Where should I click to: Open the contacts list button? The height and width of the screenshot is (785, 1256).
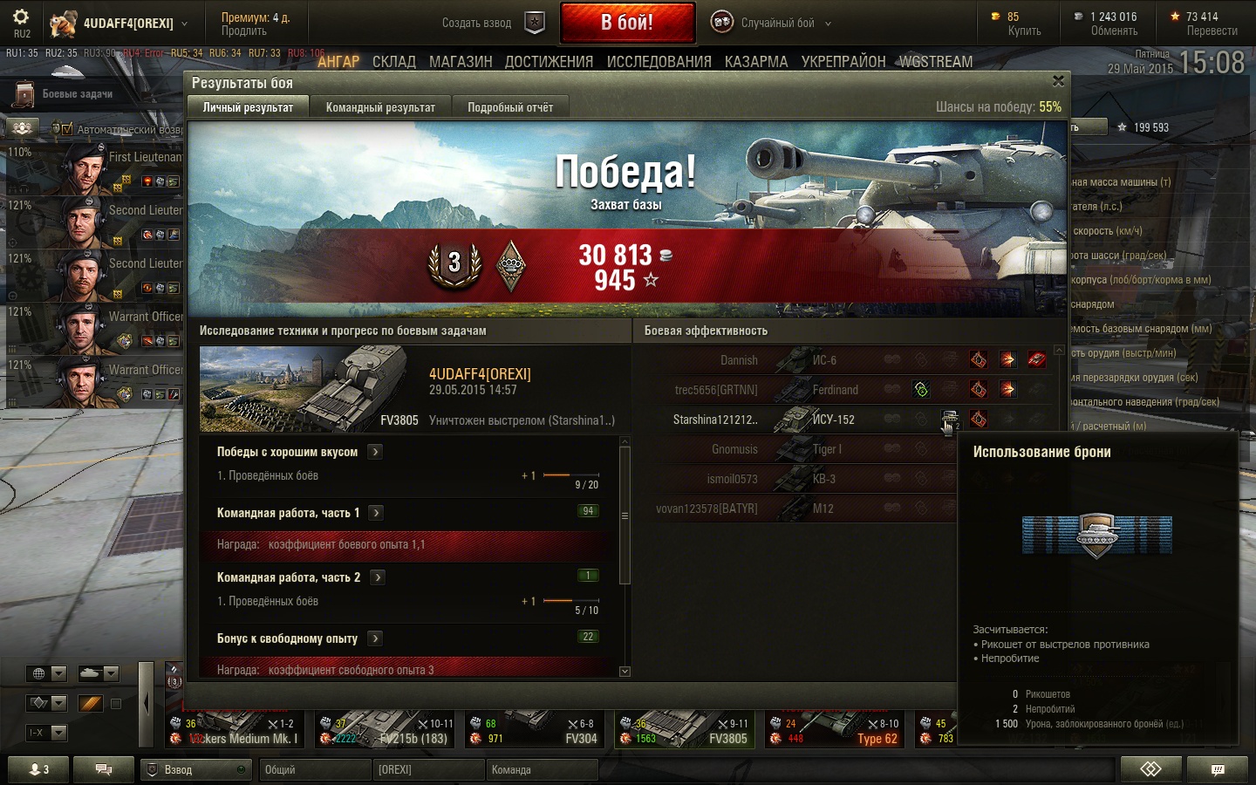pos(39,769)
